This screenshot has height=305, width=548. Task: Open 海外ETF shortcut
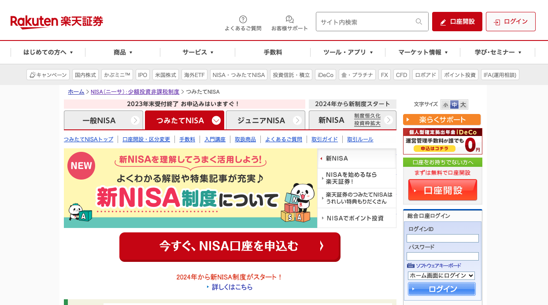[194, 75]
